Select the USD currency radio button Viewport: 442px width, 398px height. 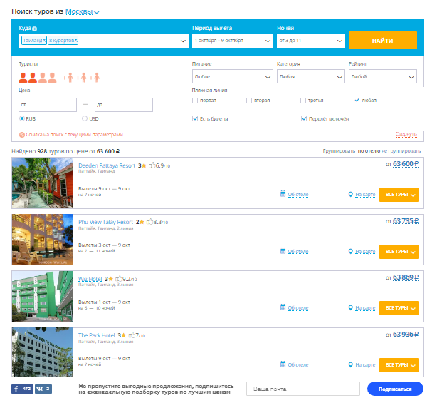(x=85, y=118)
